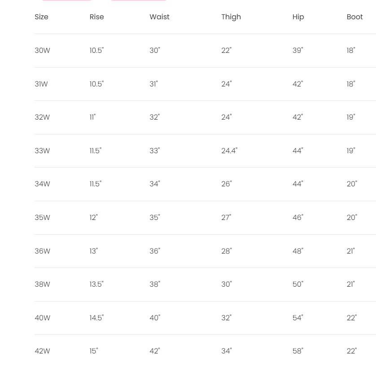The image size is (376, 366).
Task: Click the 58" hip measurement cell
Action: (x=298, y=351)
